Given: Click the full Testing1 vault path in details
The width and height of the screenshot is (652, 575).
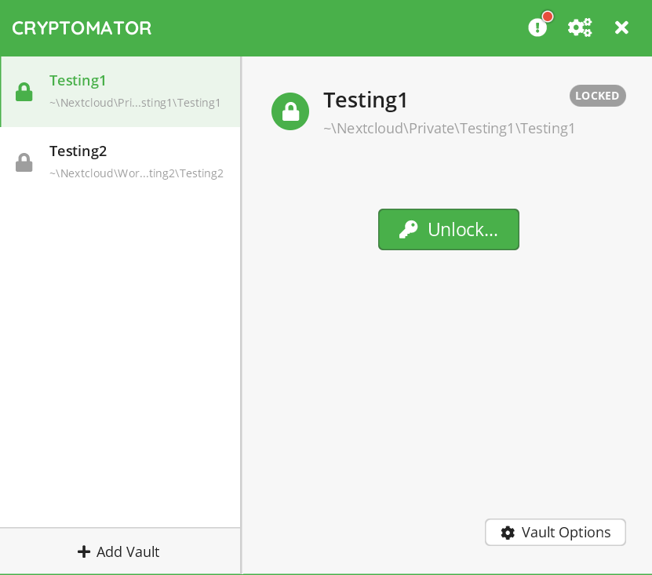Looking at the screenshot, I should 449,128.
